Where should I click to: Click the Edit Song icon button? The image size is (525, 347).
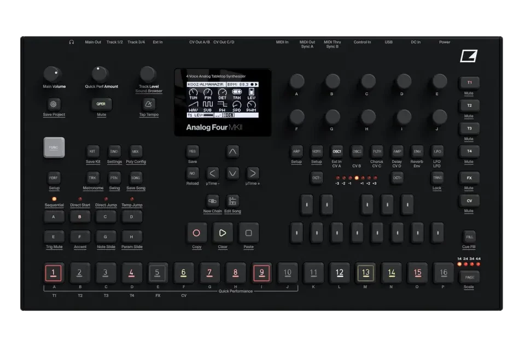tap(232, 201)
